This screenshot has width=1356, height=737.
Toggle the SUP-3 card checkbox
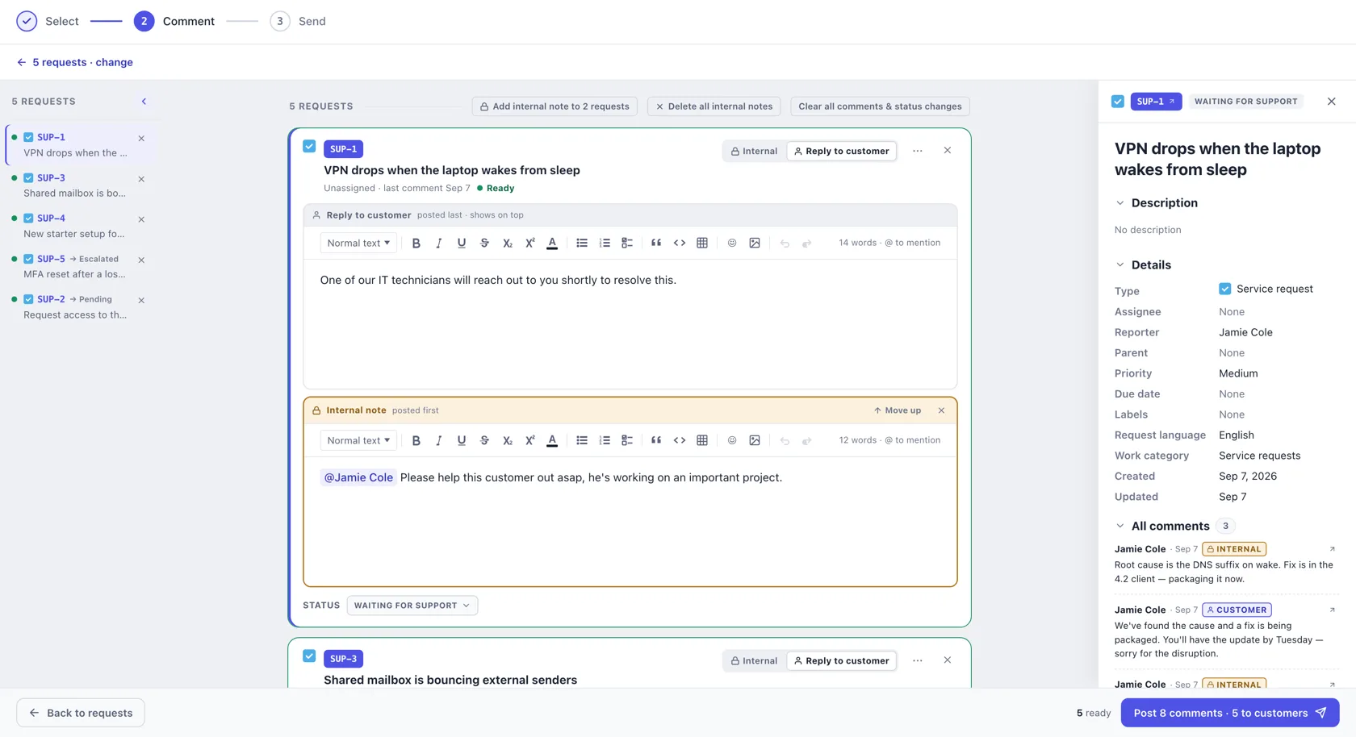pyautogui.click(x=309, y=656)
